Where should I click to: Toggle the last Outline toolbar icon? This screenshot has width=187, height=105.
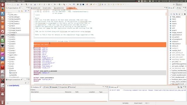pyautogui.click(x=185, y=14)
